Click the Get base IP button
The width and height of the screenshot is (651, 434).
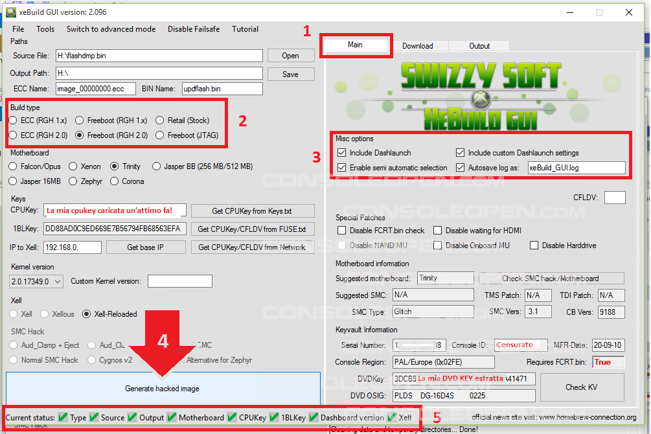146,247
